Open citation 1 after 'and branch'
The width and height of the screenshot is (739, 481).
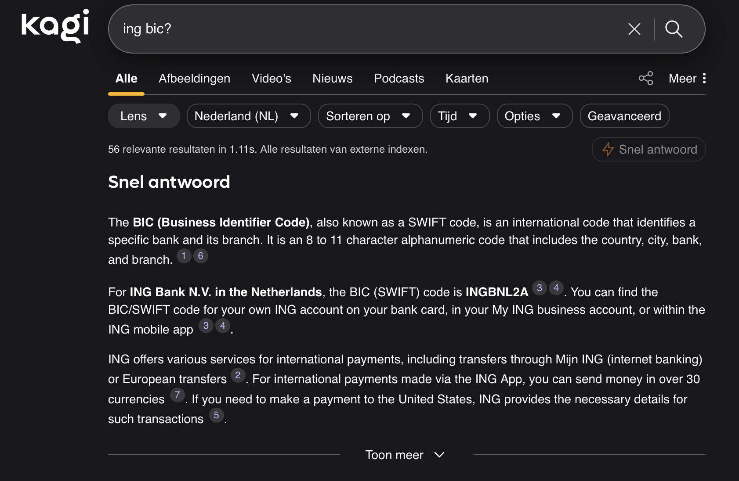[184, 256]
